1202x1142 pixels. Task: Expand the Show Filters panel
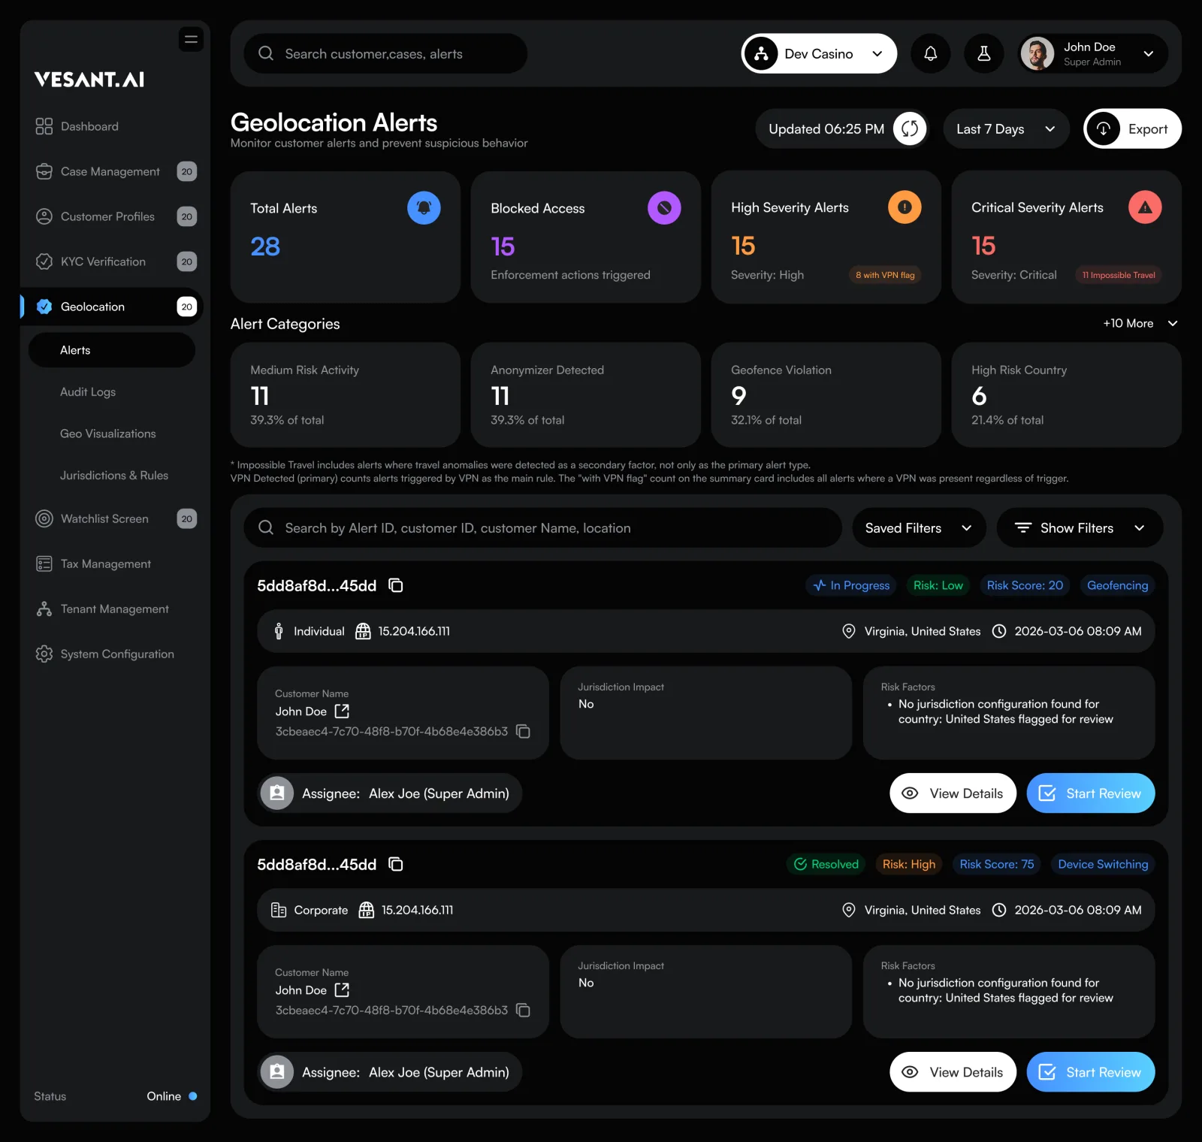1080,527
